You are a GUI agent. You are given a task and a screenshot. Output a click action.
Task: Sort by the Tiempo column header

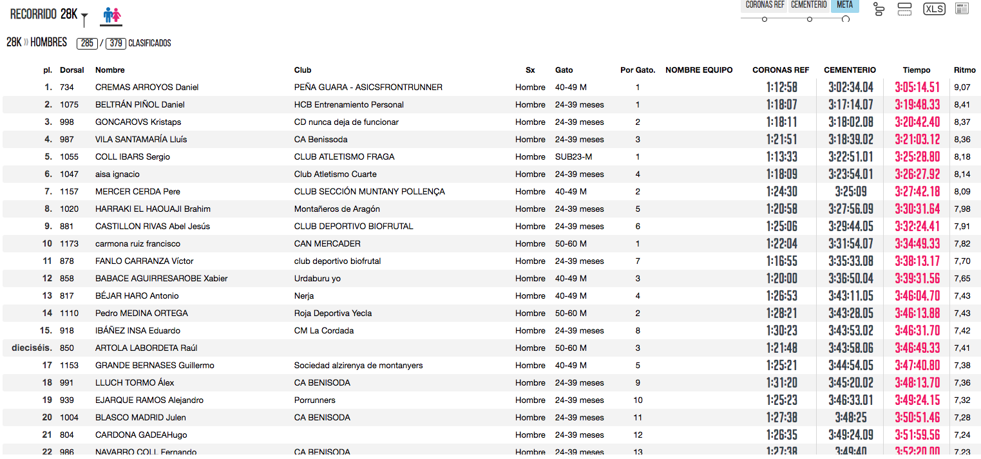coord(916,70)
